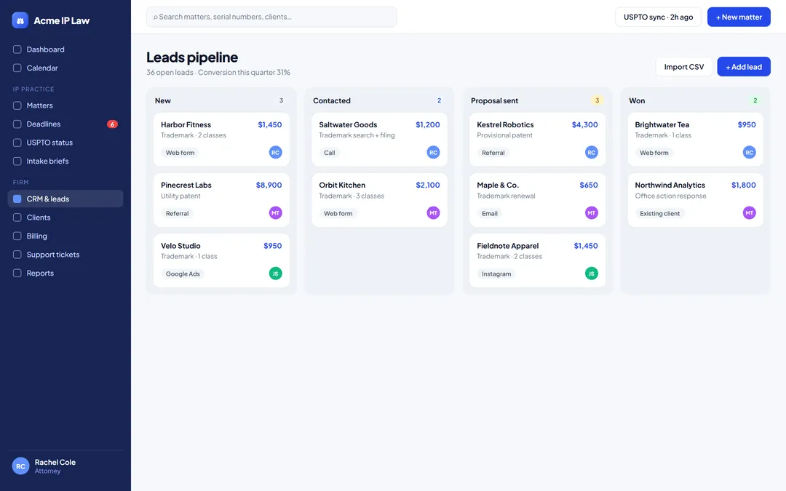Screen dimensions: 786x491
Task: Click USPTO sync status button
Action: point(658,17)
